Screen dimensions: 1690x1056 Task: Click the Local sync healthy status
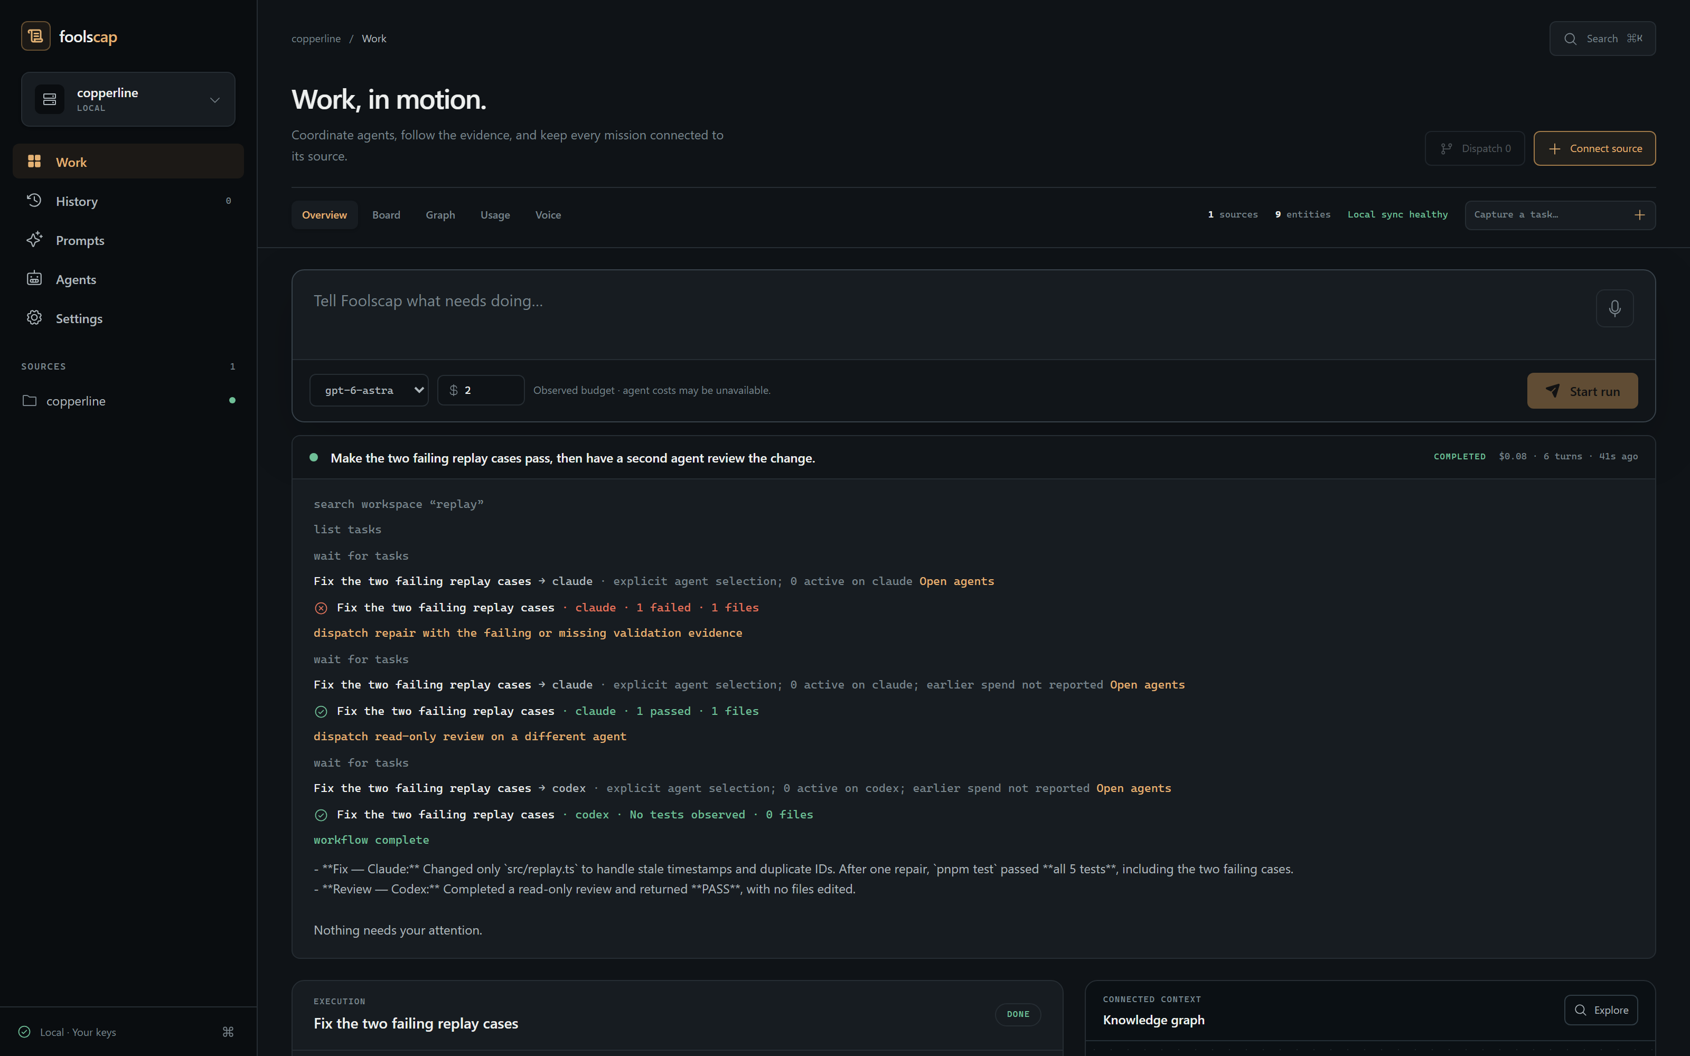click(1397, 214)
